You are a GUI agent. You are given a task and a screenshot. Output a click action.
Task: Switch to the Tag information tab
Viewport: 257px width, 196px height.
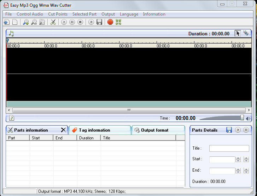100,130
